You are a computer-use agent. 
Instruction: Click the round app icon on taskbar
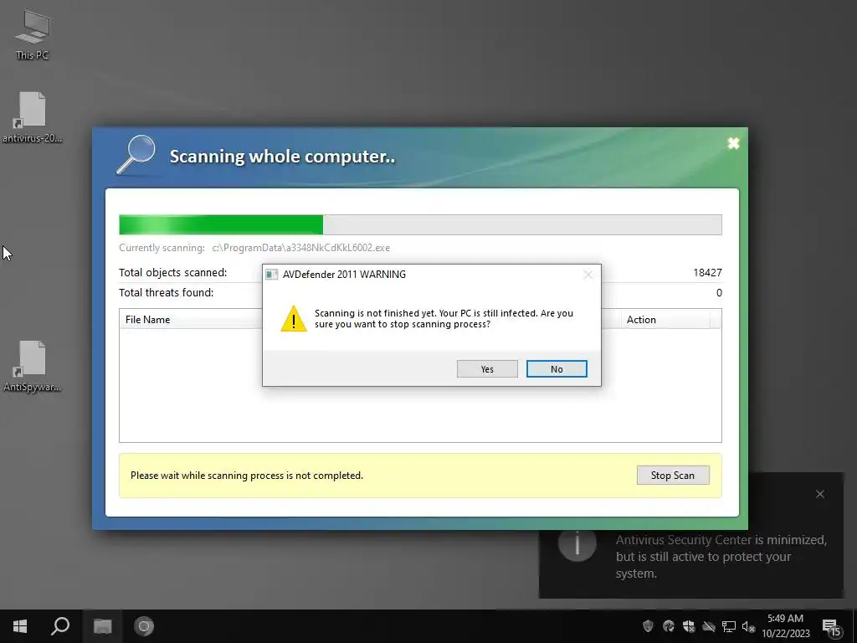144,626
